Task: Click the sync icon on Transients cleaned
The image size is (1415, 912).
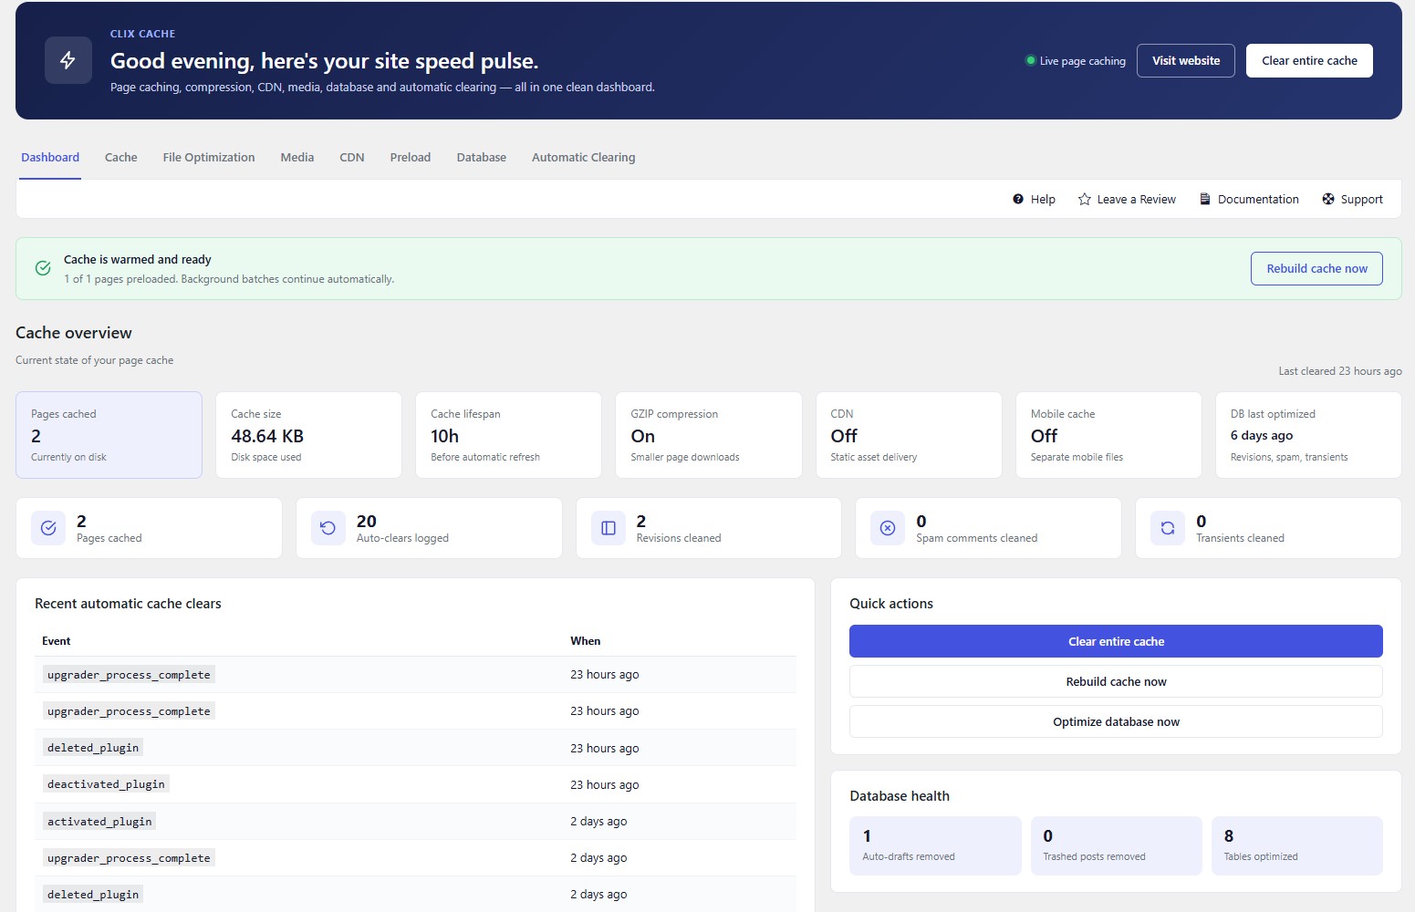Action: click(x=1168, y=528)
